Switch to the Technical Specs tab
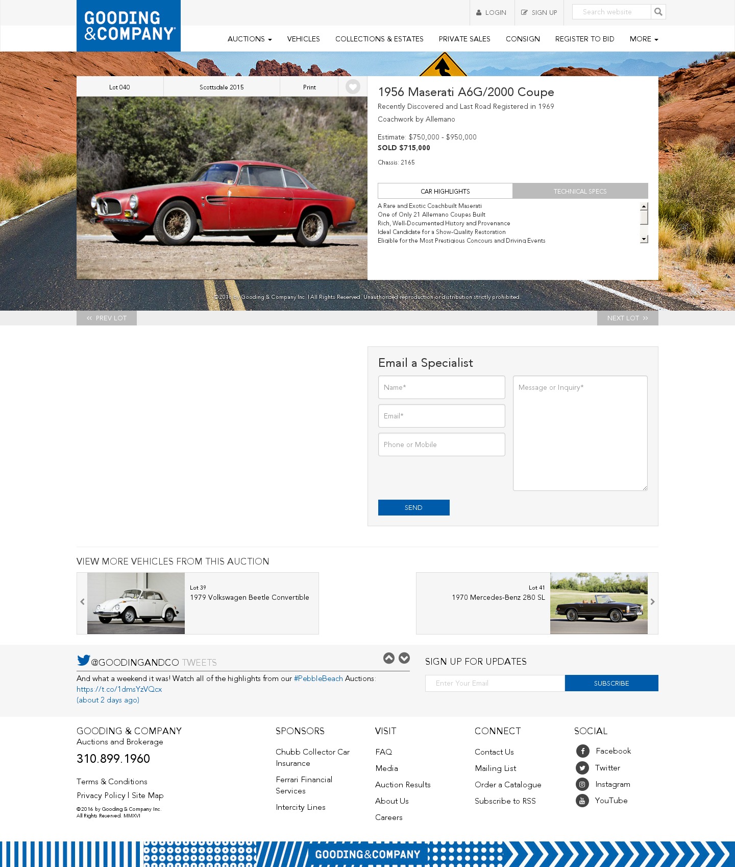This screenshot has width=735, height=867. [580, 191]
